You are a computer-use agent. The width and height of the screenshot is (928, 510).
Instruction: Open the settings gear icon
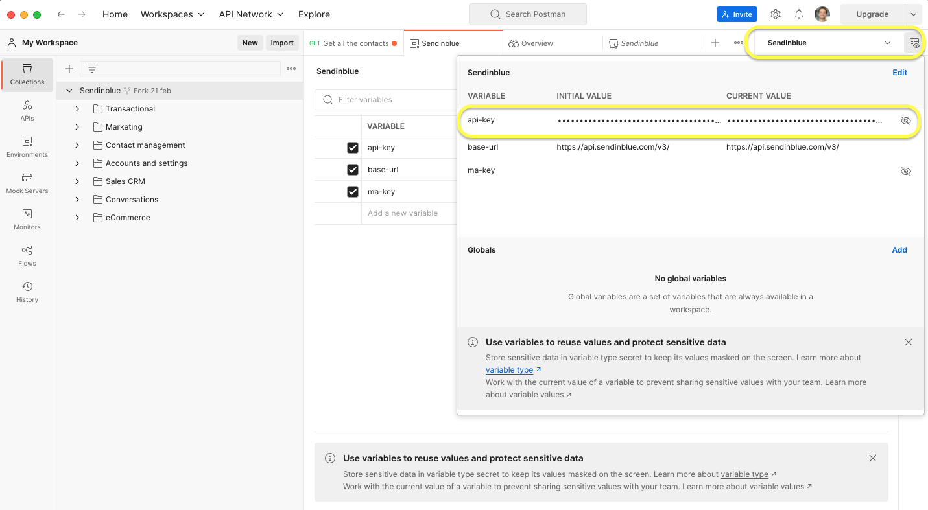click(x=776, y=14)
